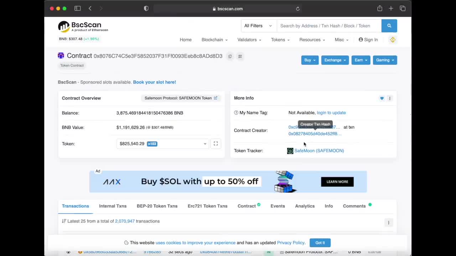The image size is (456, 256).
Task: Click the SafeMoon token logo icon
Action: pyautogui.click(x=290, y=151)
